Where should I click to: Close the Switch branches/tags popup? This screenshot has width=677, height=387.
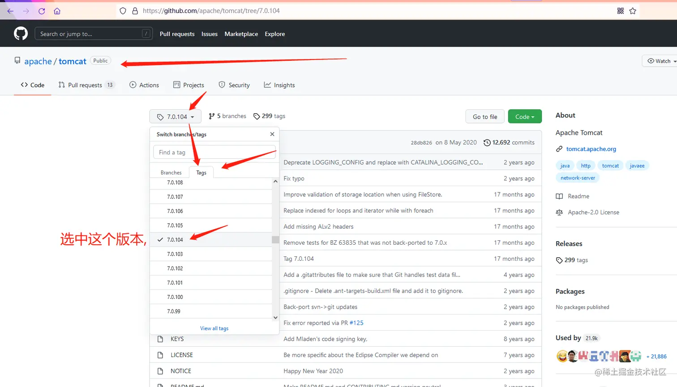coord(272,134)
